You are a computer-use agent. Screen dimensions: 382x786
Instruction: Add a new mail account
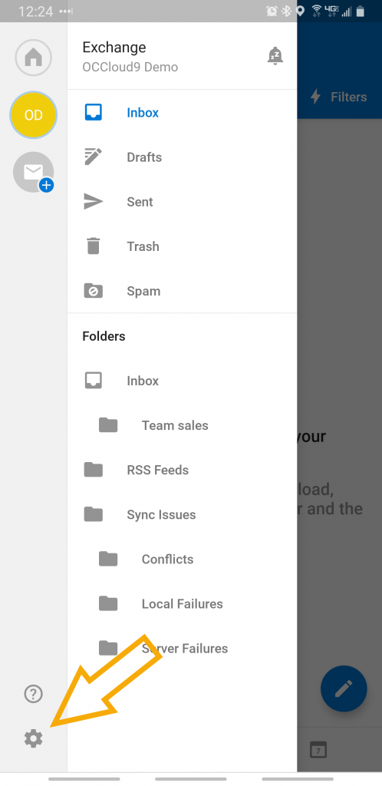[x=34, y=172]
